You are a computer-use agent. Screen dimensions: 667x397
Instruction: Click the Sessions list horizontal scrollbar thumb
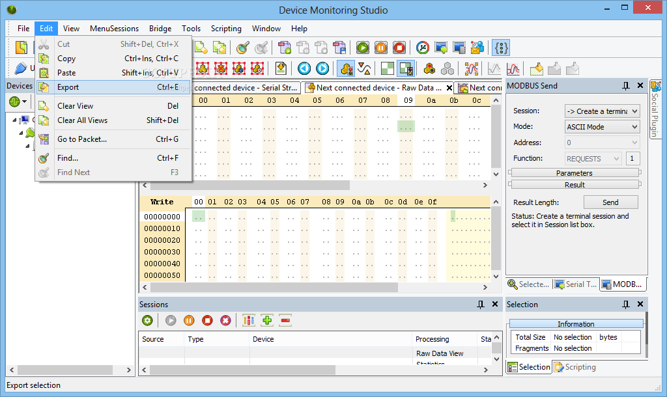point(242,370)
